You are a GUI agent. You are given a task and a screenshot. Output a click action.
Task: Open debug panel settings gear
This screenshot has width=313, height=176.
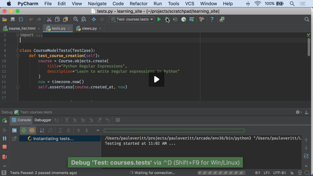(298, 112)
